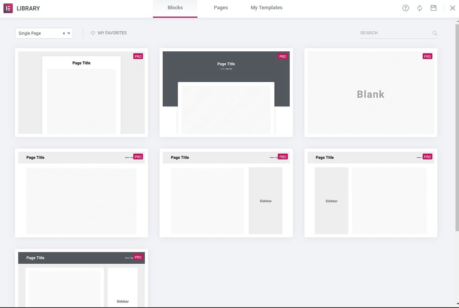Click the sync library refresh icon

point(420,8)
